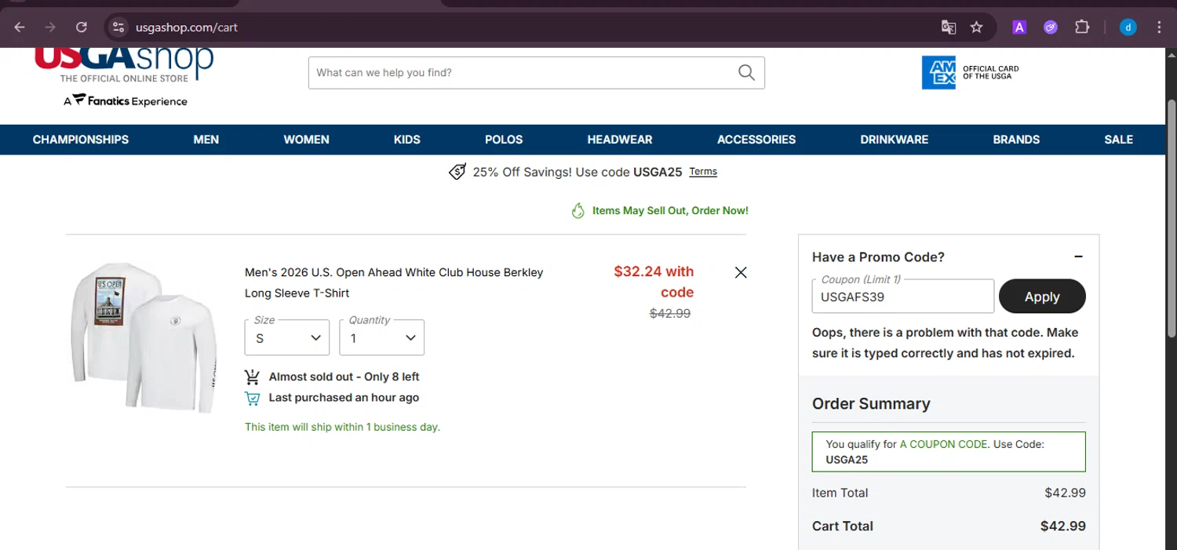Open the Chrome three-dot menu
The image size is (1177, 550).
coord(1159,27)
